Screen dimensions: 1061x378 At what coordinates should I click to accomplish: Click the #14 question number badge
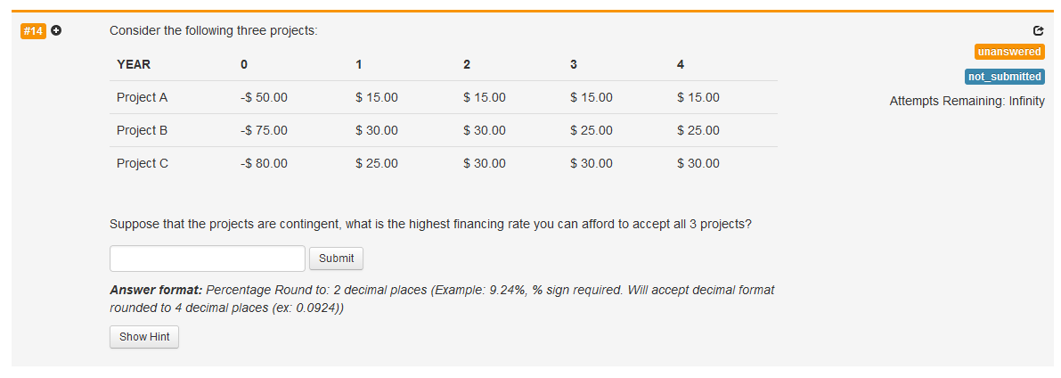click(x=34, y=31)
